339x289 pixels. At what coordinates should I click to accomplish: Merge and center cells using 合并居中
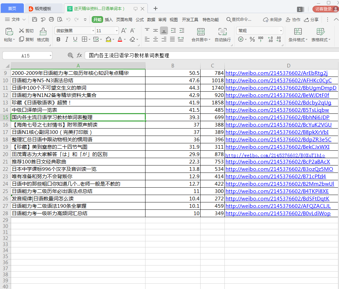pos(201,35)
